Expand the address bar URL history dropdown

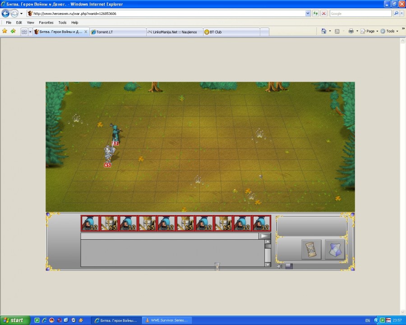click(x=308, y=14)
